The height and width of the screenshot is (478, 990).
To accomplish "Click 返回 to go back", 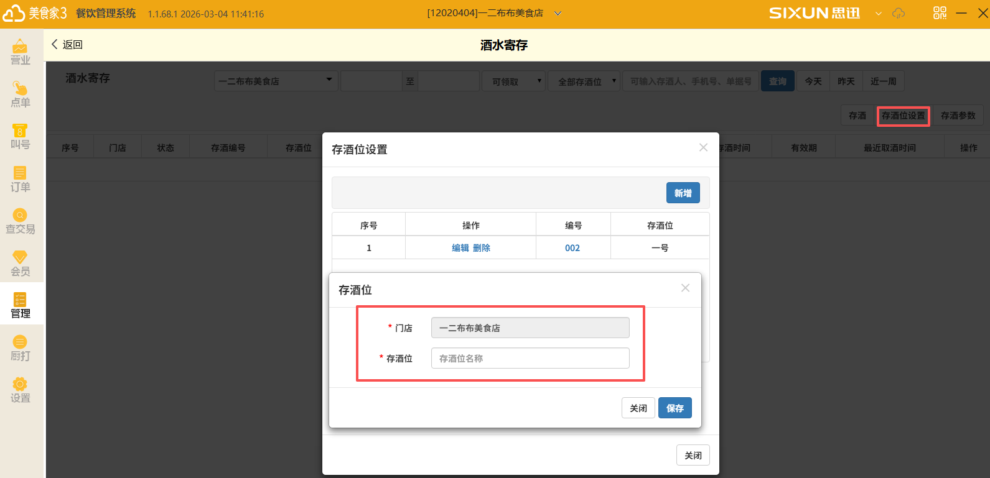I will [x=67, y=45].
